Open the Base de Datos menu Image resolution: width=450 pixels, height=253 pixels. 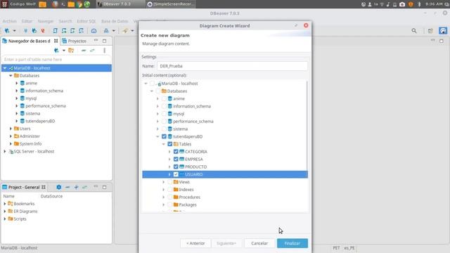(115, 21)
